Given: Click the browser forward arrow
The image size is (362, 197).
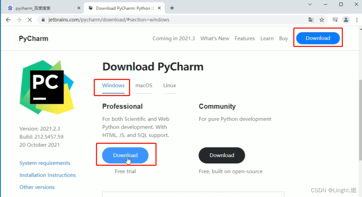Looking at the screenshot, I should [19, 20].
